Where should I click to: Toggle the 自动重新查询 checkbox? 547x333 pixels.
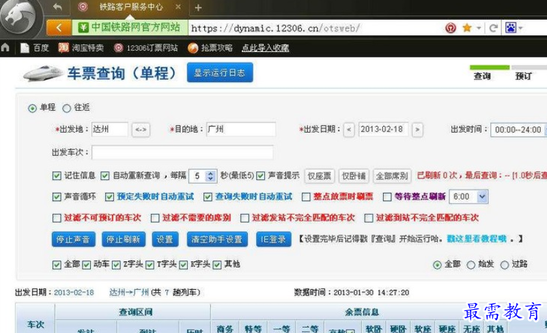[104, 176]
